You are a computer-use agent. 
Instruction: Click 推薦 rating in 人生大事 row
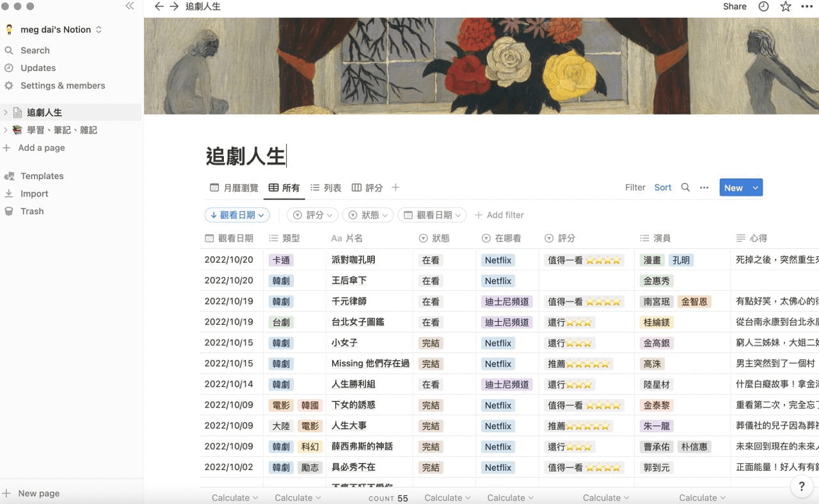click(x=578, y=426)
